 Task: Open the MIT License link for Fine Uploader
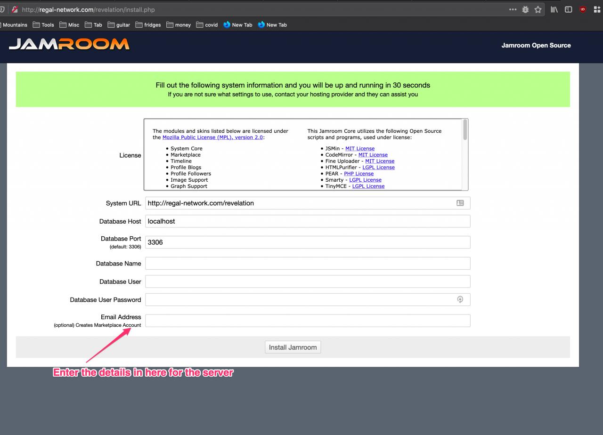(x=380, y=161)
